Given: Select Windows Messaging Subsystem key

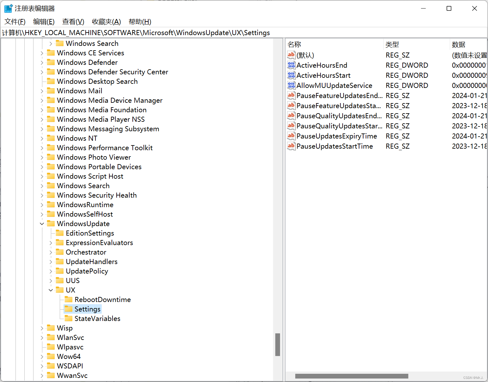Looking at the screenshot, I should pos(108,129).
